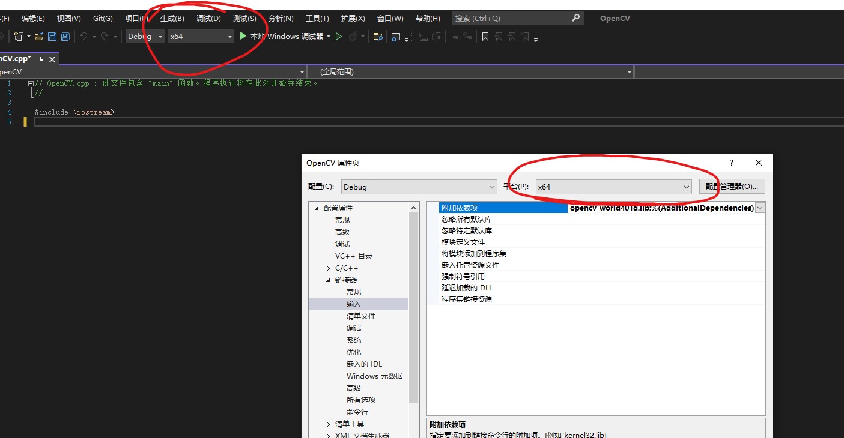Click the undo arrow icon
The image size is (844, 438).
(x=83, y=37)
